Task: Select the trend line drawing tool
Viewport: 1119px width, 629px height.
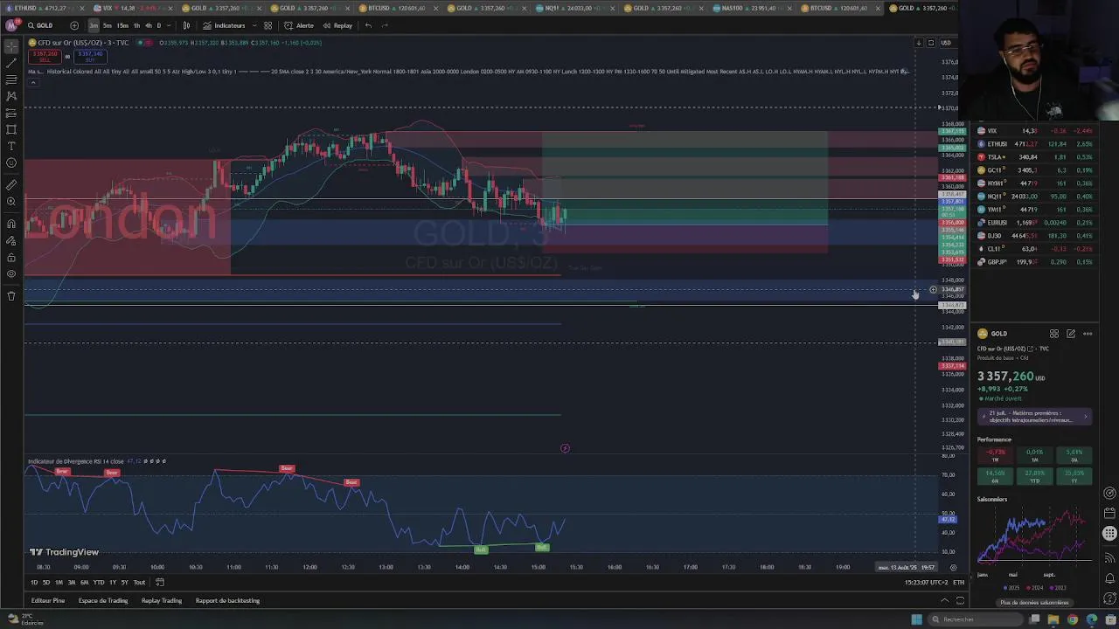Action: pos(11,63)
